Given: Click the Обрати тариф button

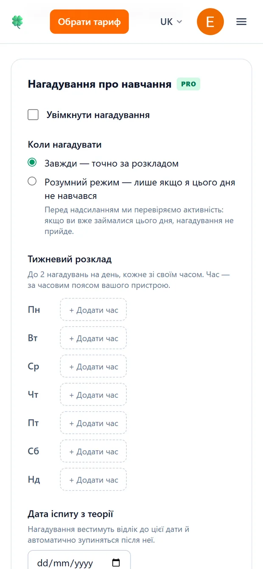Looking at the screenshot, I should click(89, 22).
